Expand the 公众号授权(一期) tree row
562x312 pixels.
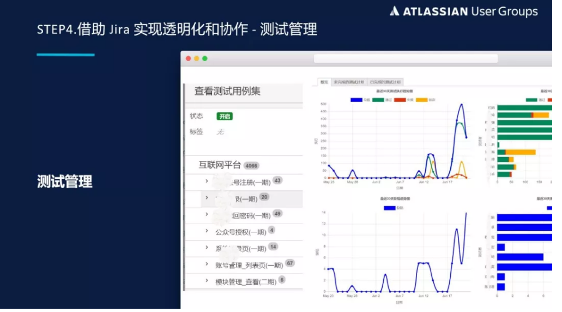207,231
